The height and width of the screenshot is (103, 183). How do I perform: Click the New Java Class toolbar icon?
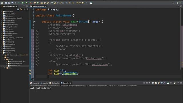tap(38, 3)
